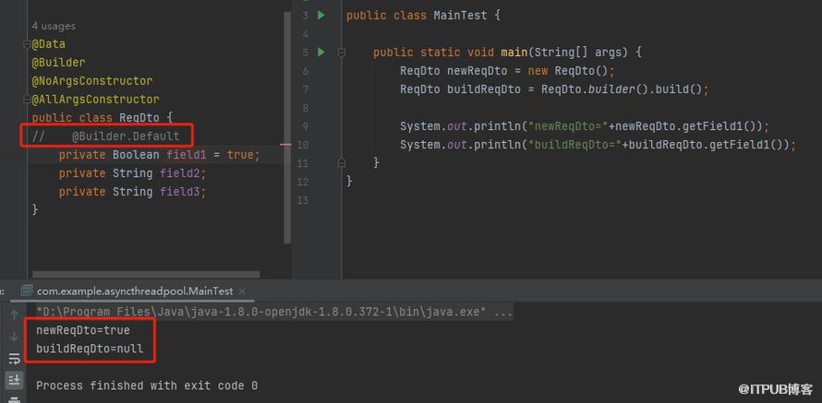Click the builder() method call in line 7
This screenshot has height=403, width=822.
610,89
